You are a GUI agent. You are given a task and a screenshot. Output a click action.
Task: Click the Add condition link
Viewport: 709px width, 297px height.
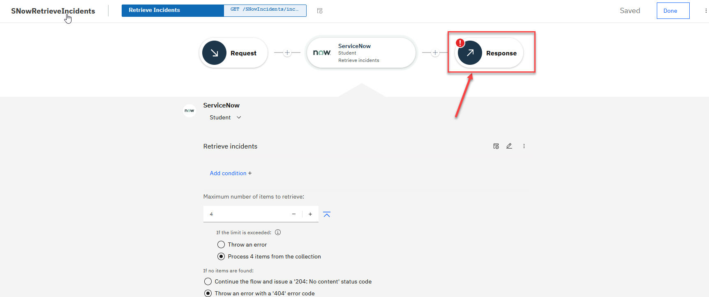click(231, 173)
